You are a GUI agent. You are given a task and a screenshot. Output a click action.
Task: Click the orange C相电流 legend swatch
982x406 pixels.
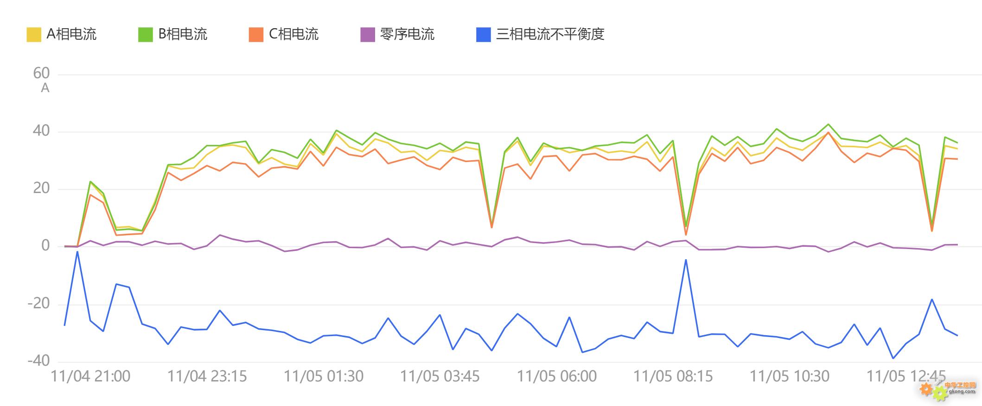coord(256,35)
